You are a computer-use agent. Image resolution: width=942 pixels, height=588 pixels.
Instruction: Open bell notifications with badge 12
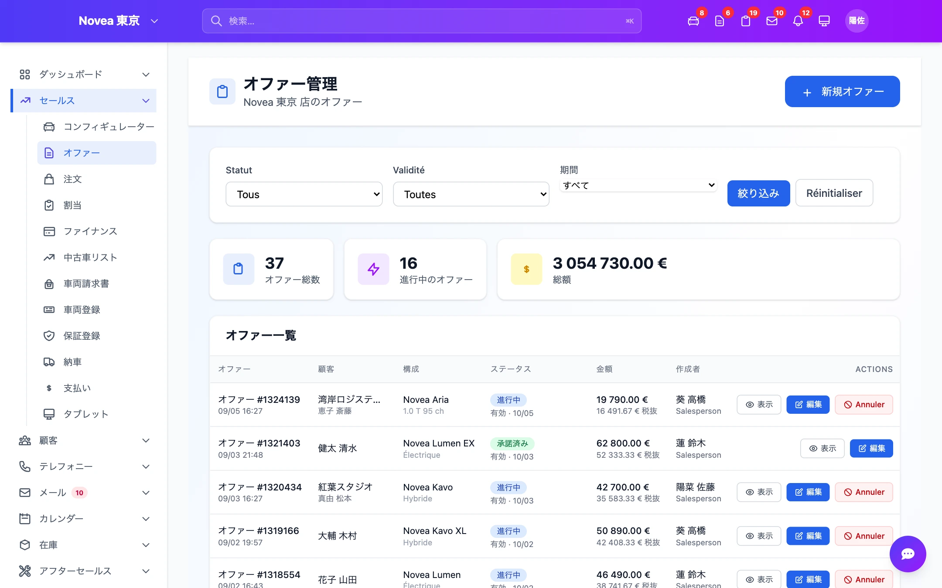click(x=798, y=21)
